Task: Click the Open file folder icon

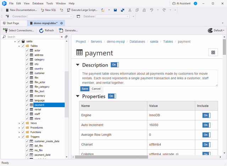Action: 103,10
